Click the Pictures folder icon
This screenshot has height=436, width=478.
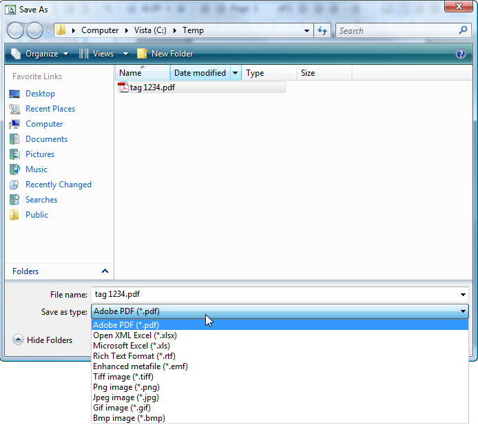[x=14, y=154]
